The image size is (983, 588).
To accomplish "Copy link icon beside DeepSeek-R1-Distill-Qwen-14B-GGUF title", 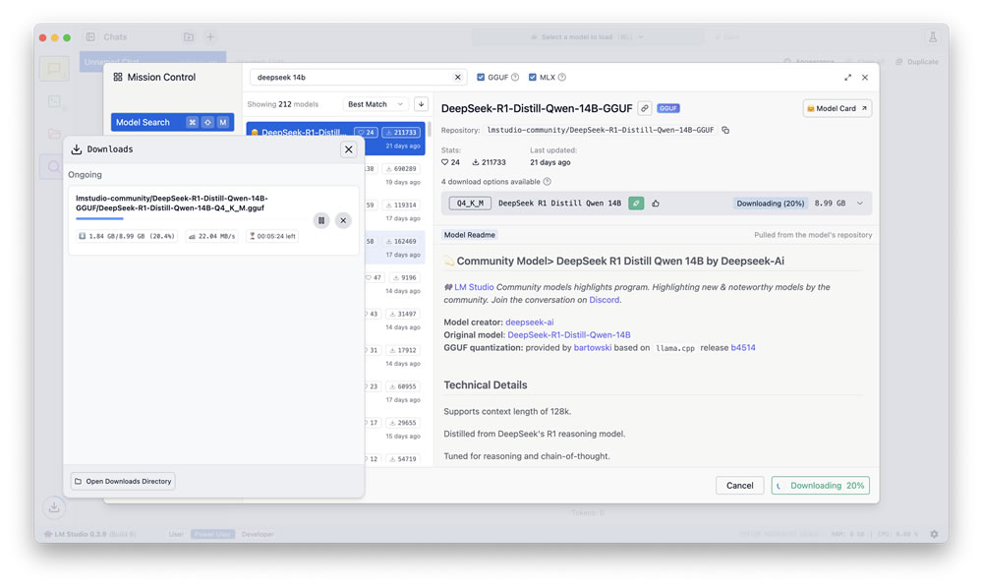I will tap(645, 108).
